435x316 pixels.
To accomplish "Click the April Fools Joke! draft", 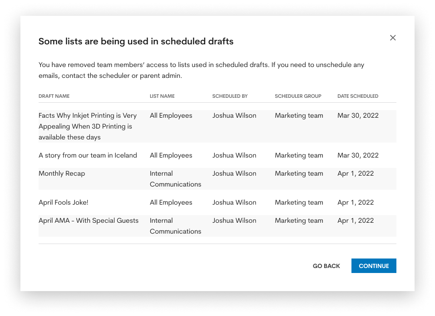I will point(63,202).
